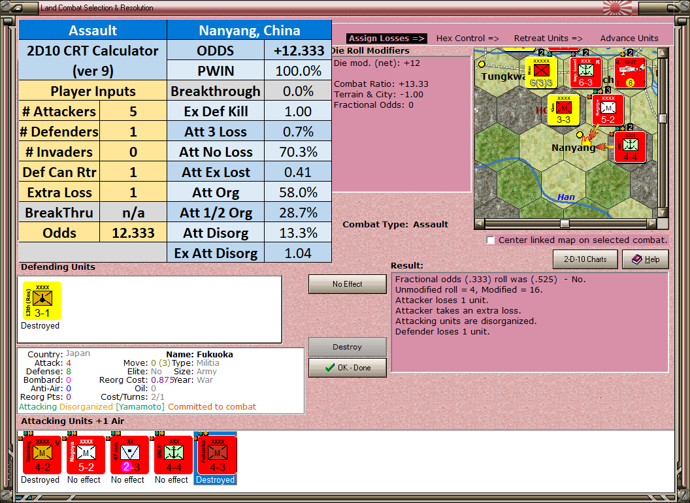This screenshot has height=503, width=690.
Task: Click the No Effect button
Action: click(348, 284)
